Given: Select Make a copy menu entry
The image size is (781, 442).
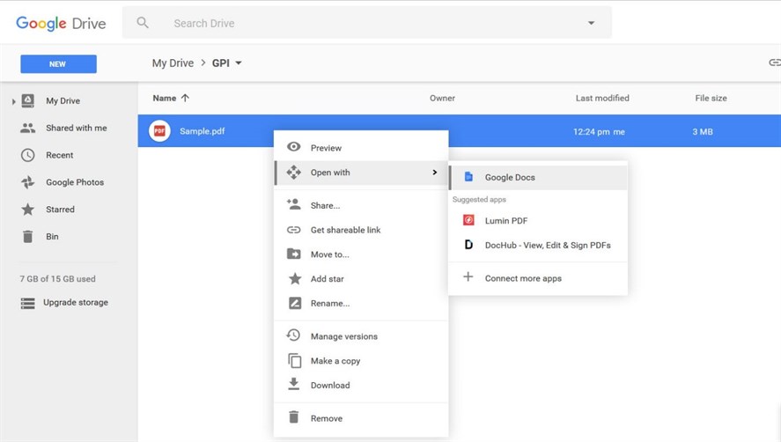Looking at the screenshot, I should 335,361.
